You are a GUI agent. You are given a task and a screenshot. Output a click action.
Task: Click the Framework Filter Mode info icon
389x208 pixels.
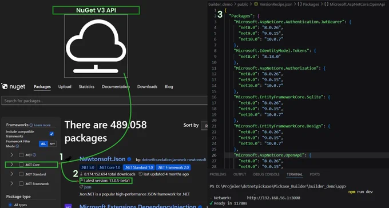[17, 146]
